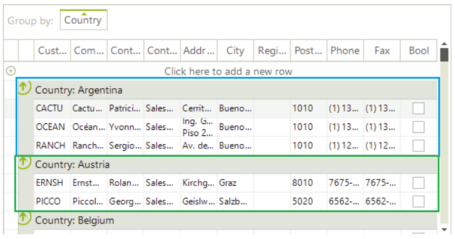Click the Bool column header

419,51
